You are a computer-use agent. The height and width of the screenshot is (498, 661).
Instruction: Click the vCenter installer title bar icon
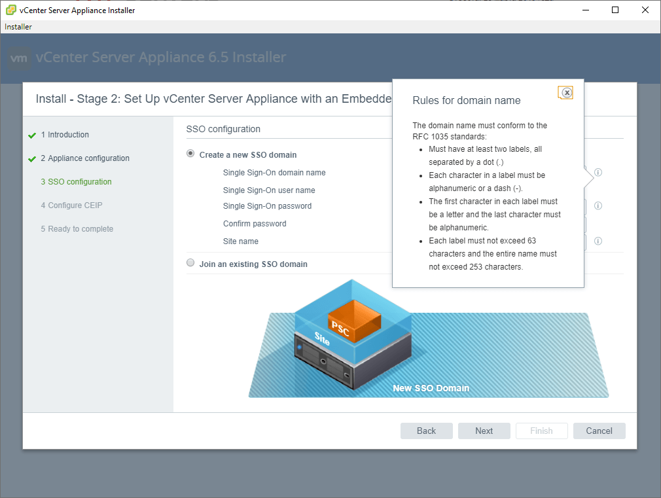tap(11, 10)
